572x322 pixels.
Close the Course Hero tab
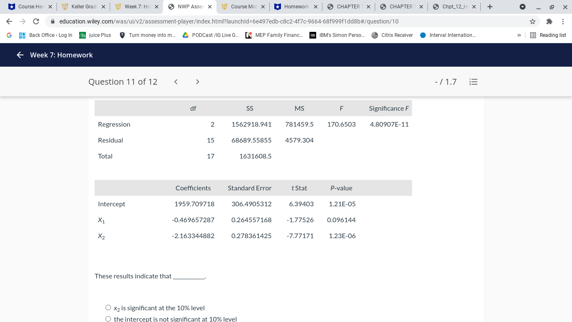pyautogui.click(x=50, y=7)
